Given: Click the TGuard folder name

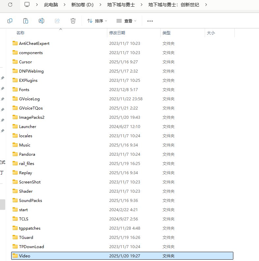Looking at the screenshot, I should (x=26, y=237).
